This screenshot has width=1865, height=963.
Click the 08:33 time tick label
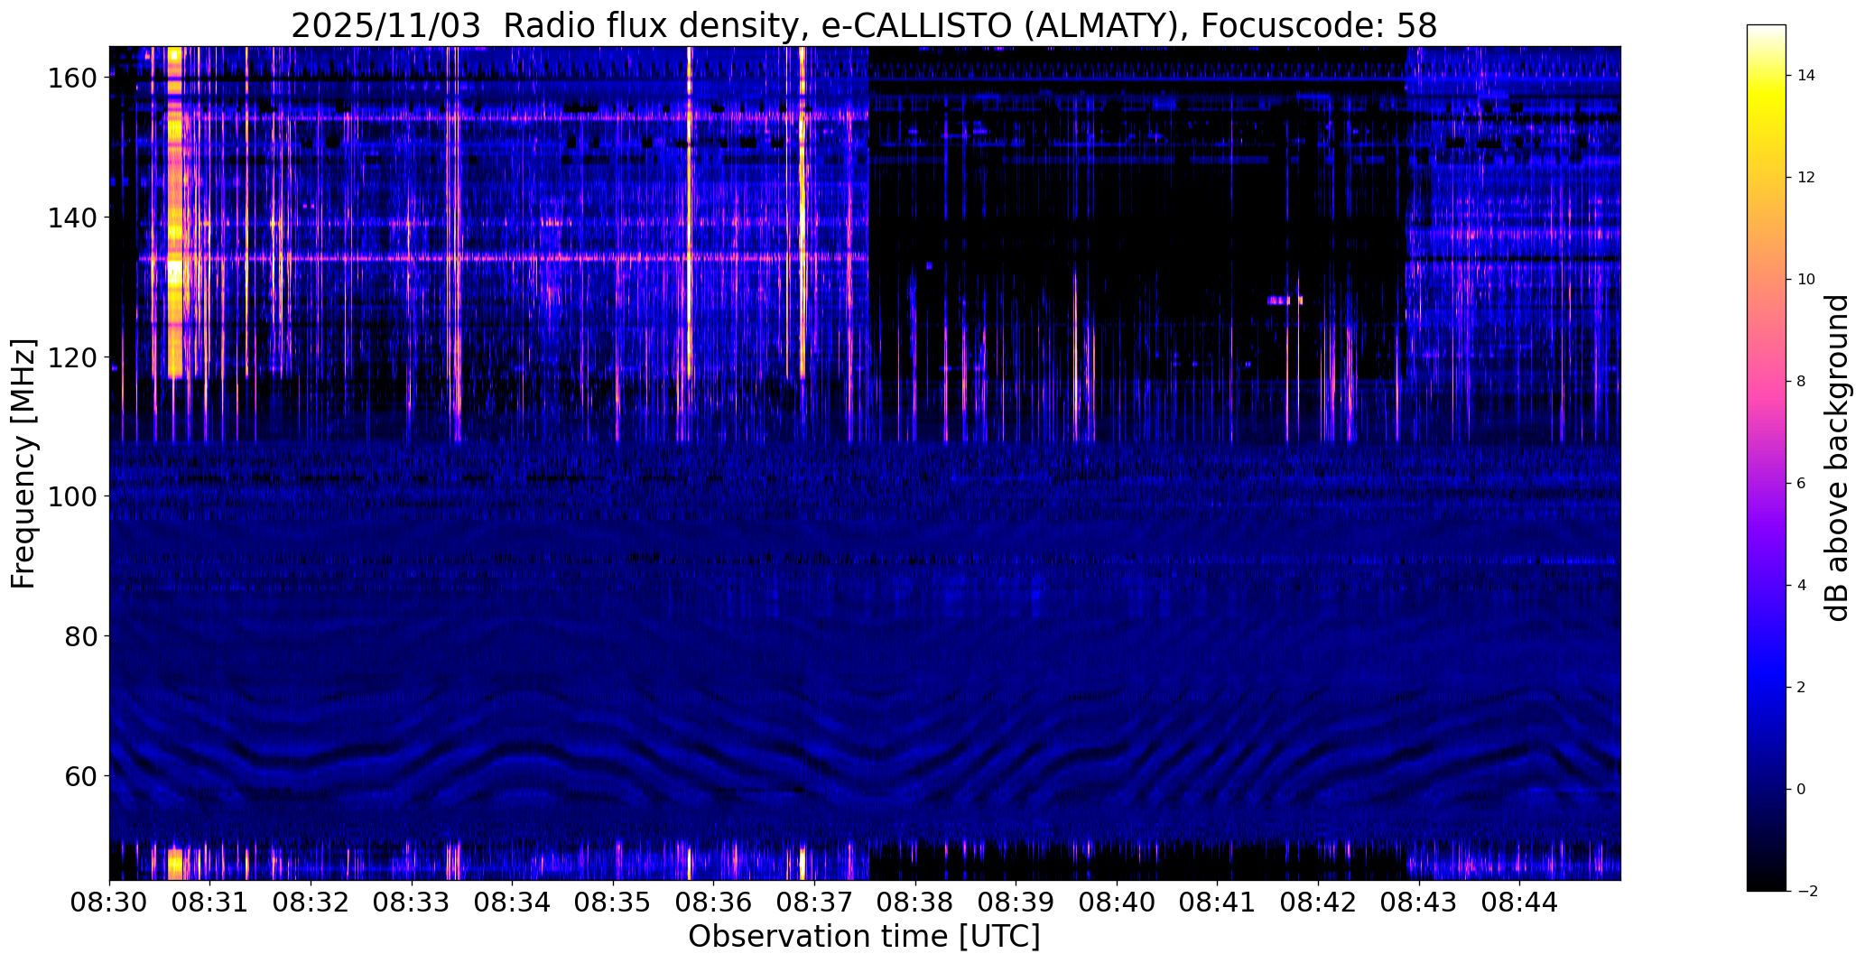pos(412,902)
